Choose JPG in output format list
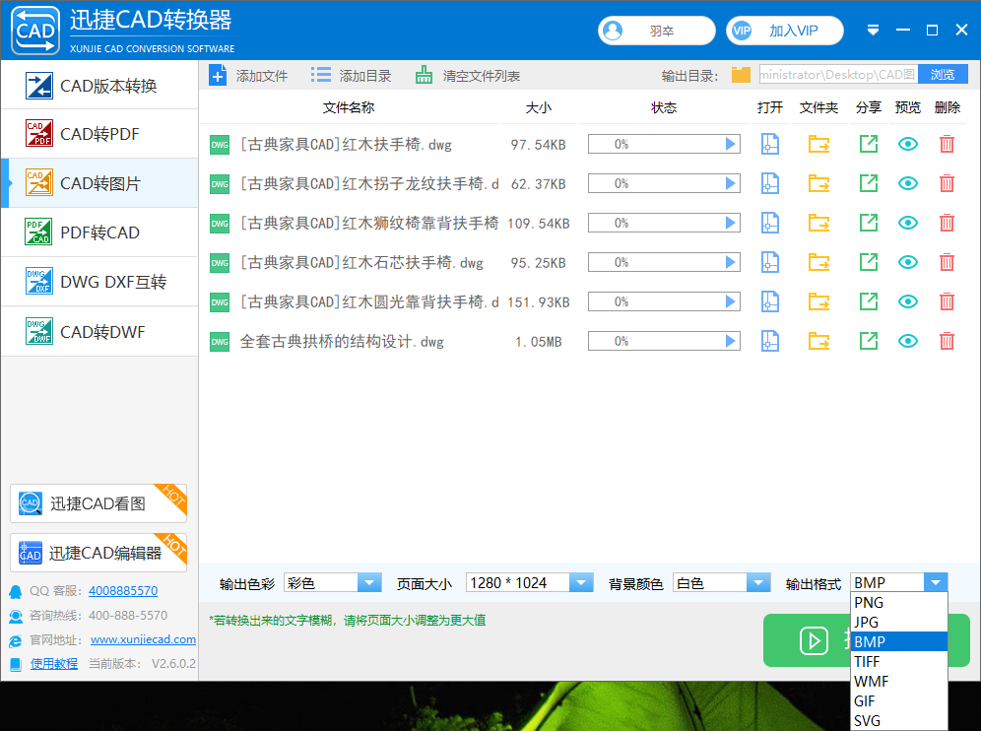The image size is (981, 731). coord(899,622)
